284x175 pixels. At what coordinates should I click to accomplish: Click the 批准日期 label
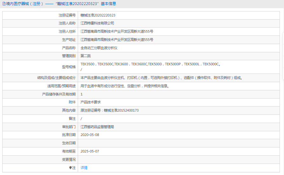coord(69,135)
